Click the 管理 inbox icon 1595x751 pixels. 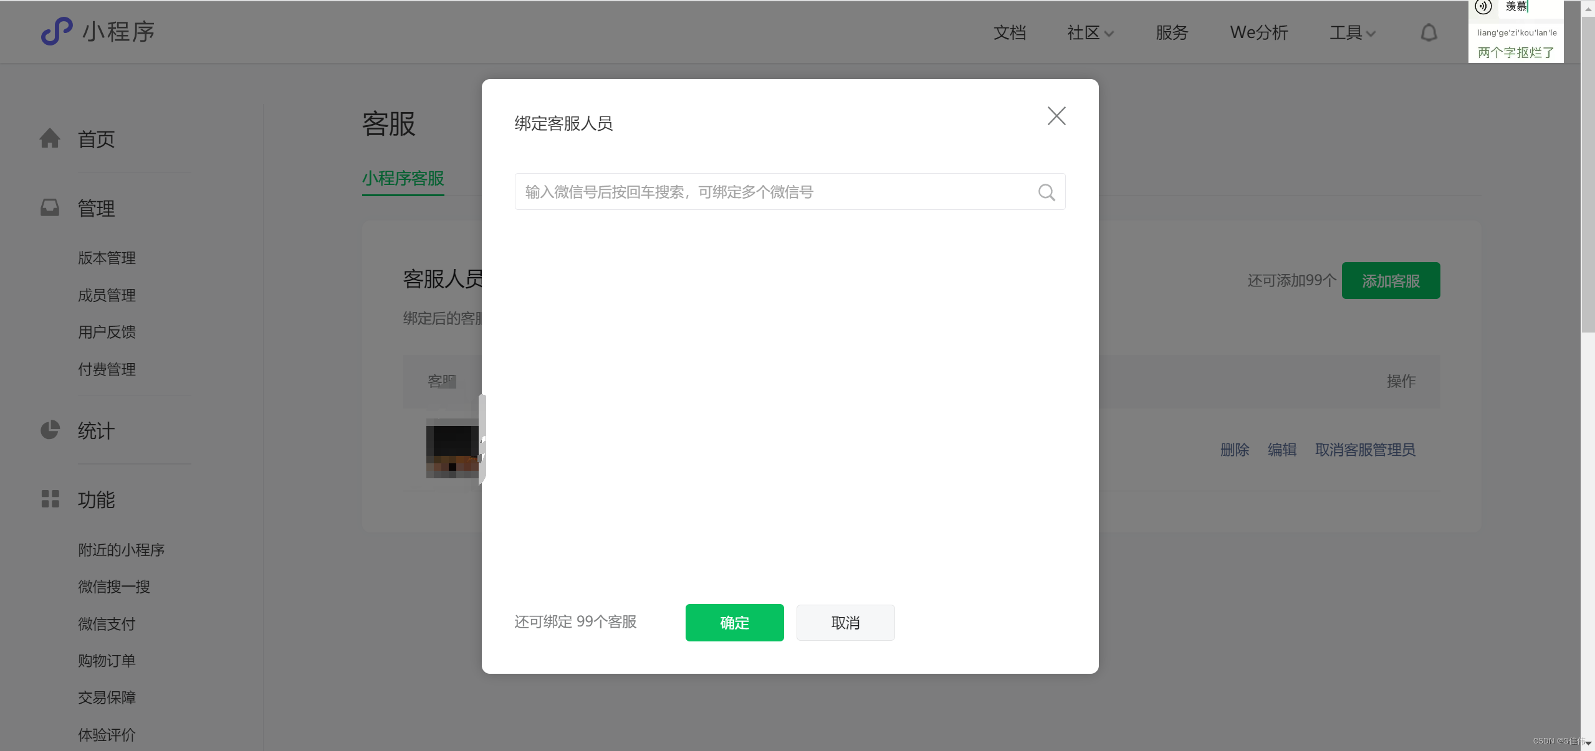50,207
